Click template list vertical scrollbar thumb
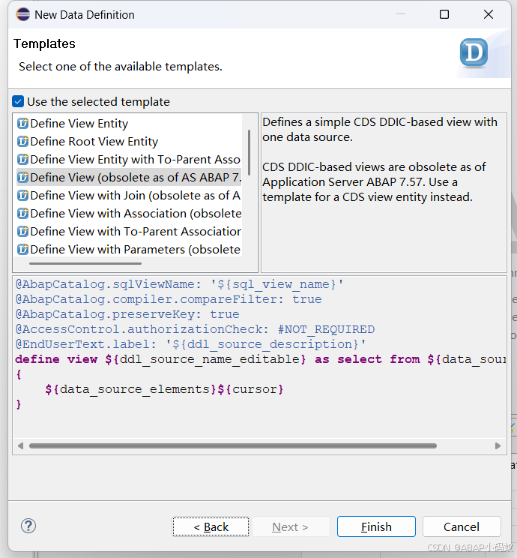517x558 pixels. pyautogui.click(x=249, y=152)
